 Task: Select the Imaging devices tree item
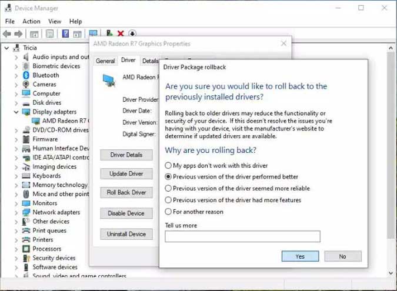pyautogui.click(x=55, y=166)
